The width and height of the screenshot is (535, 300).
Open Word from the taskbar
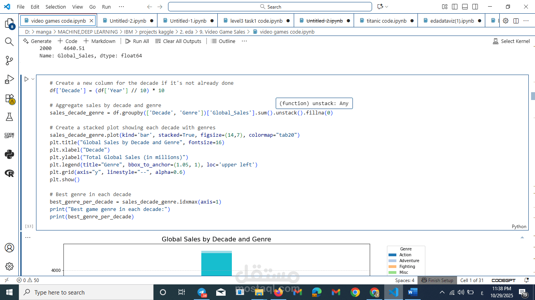coord(413,292)
